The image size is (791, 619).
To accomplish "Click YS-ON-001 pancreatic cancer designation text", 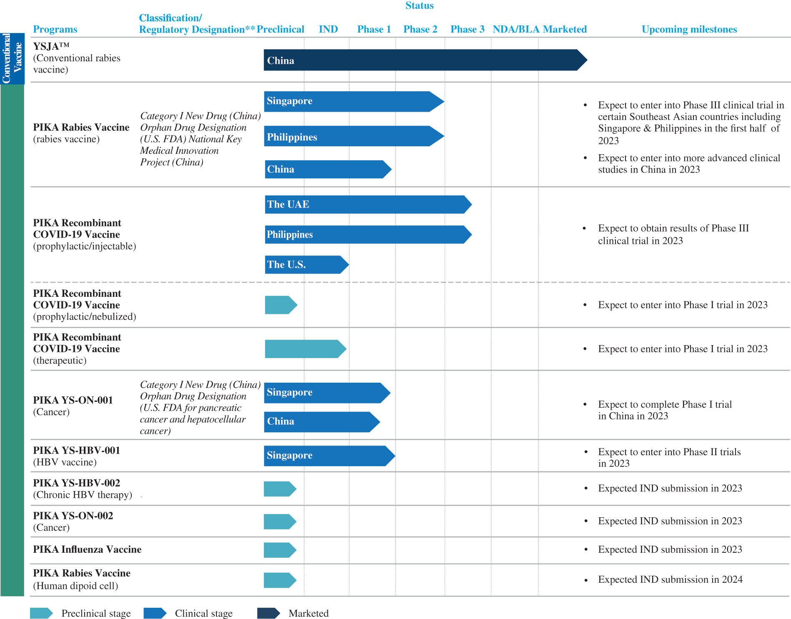I will pyautogui.click(x=201, y=408).
